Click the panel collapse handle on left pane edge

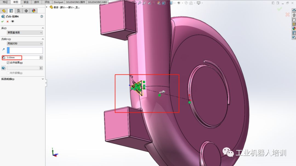coord(46,83)
